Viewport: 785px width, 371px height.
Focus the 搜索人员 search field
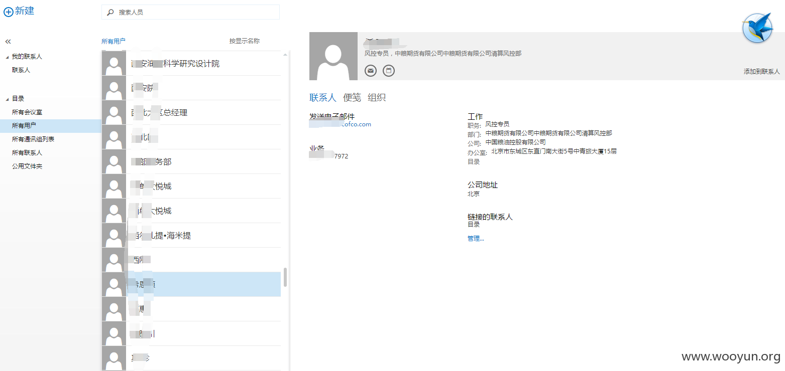(190, 12)
